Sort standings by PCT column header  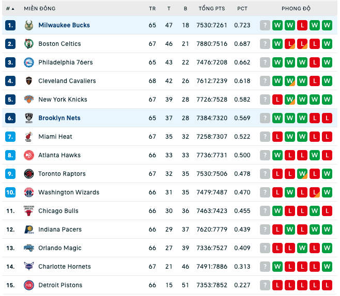click(242, 9)
